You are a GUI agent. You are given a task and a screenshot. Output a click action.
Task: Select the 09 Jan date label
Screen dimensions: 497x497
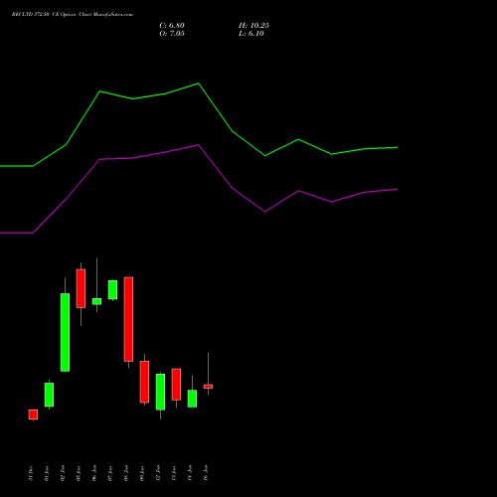(142, 473)
